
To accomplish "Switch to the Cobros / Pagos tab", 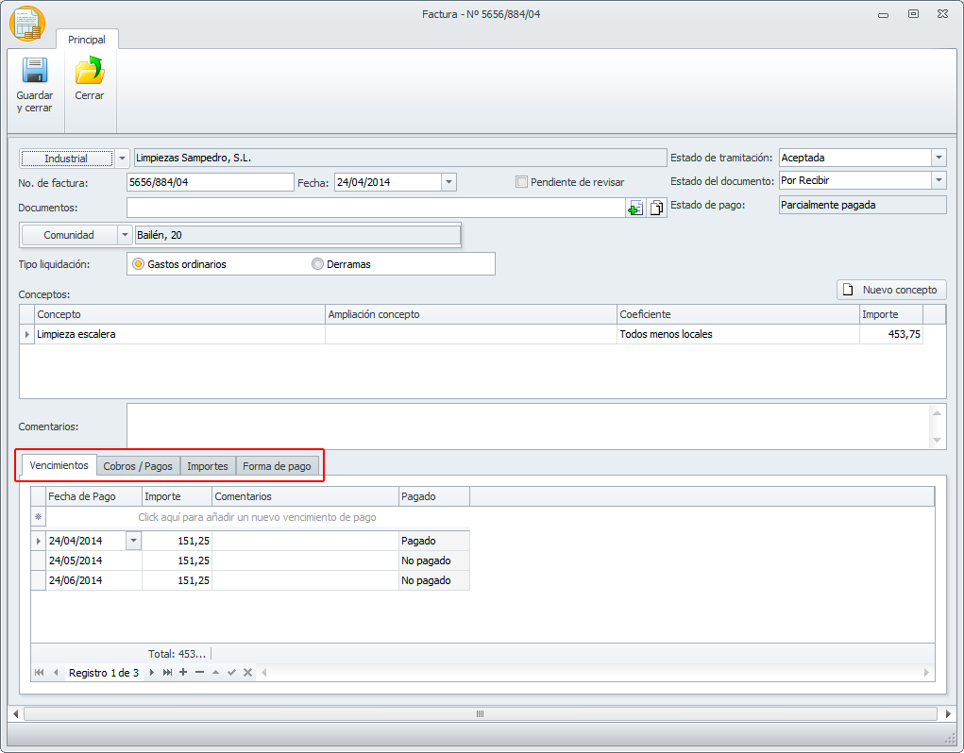I will (x=138, y=466).
